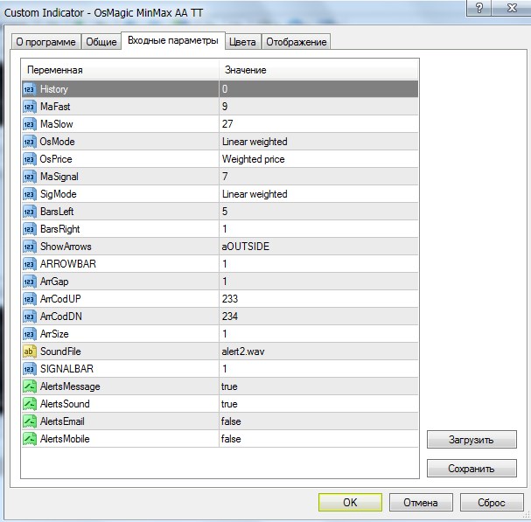
Task: Click the MaFast integer icon
Action: click(x=30, y=107)
